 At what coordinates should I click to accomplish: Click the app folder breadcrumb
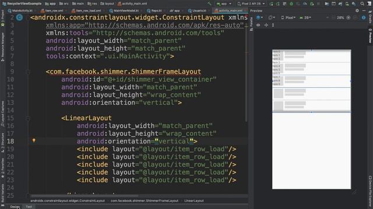[50, 3]
